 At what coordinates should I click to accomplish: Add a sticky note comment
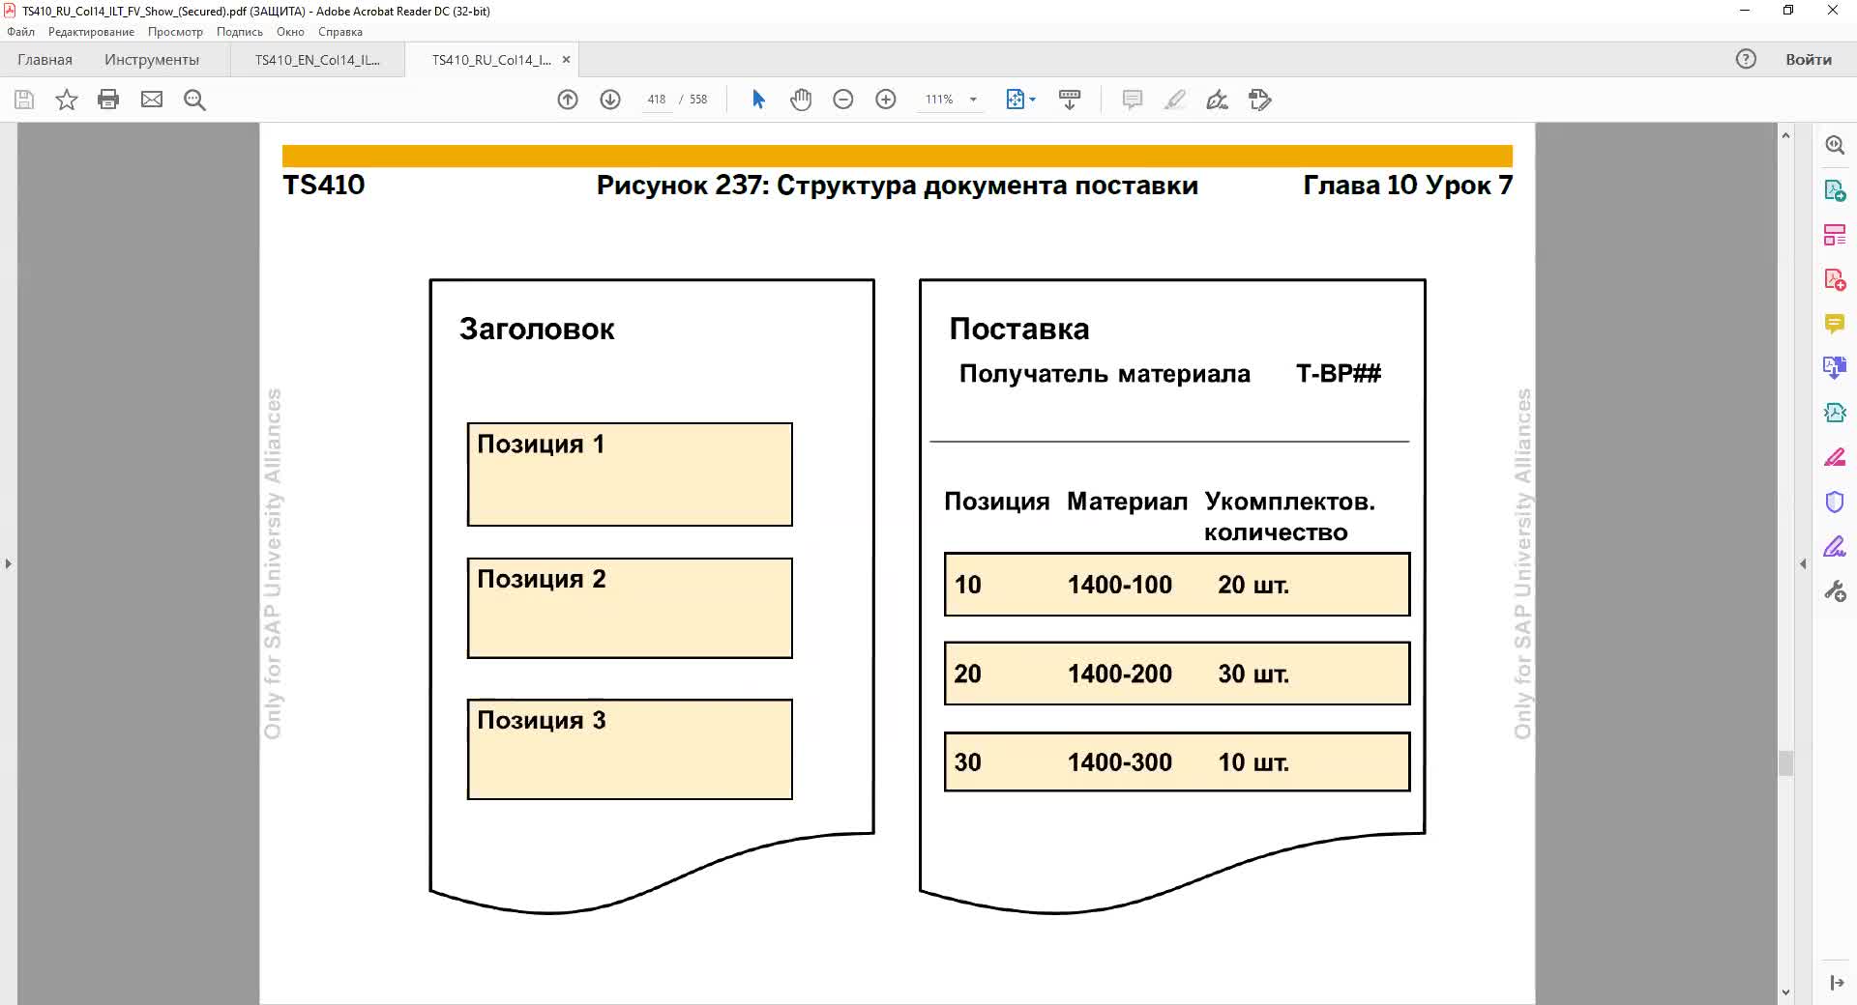1133,100
